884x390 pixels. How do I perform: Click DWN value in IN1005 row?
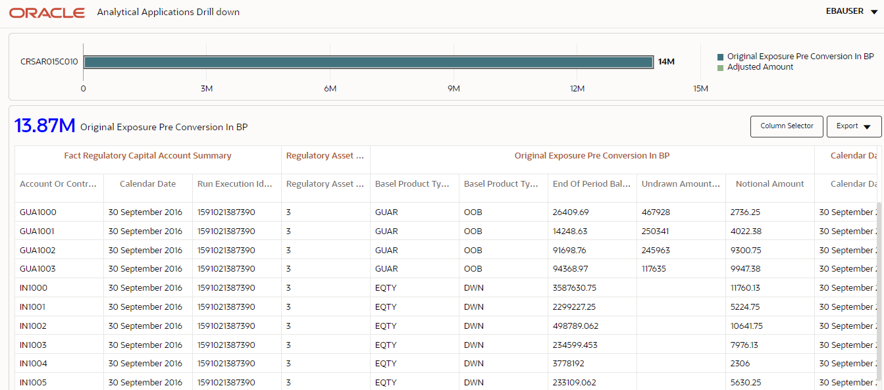(474, 383)
